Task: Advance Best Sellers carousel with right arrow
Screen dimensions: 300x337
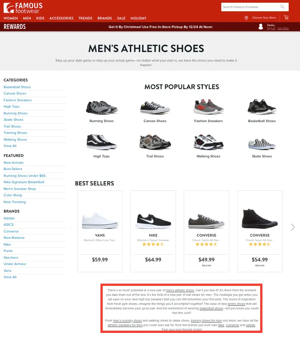Action: [293, 227]
